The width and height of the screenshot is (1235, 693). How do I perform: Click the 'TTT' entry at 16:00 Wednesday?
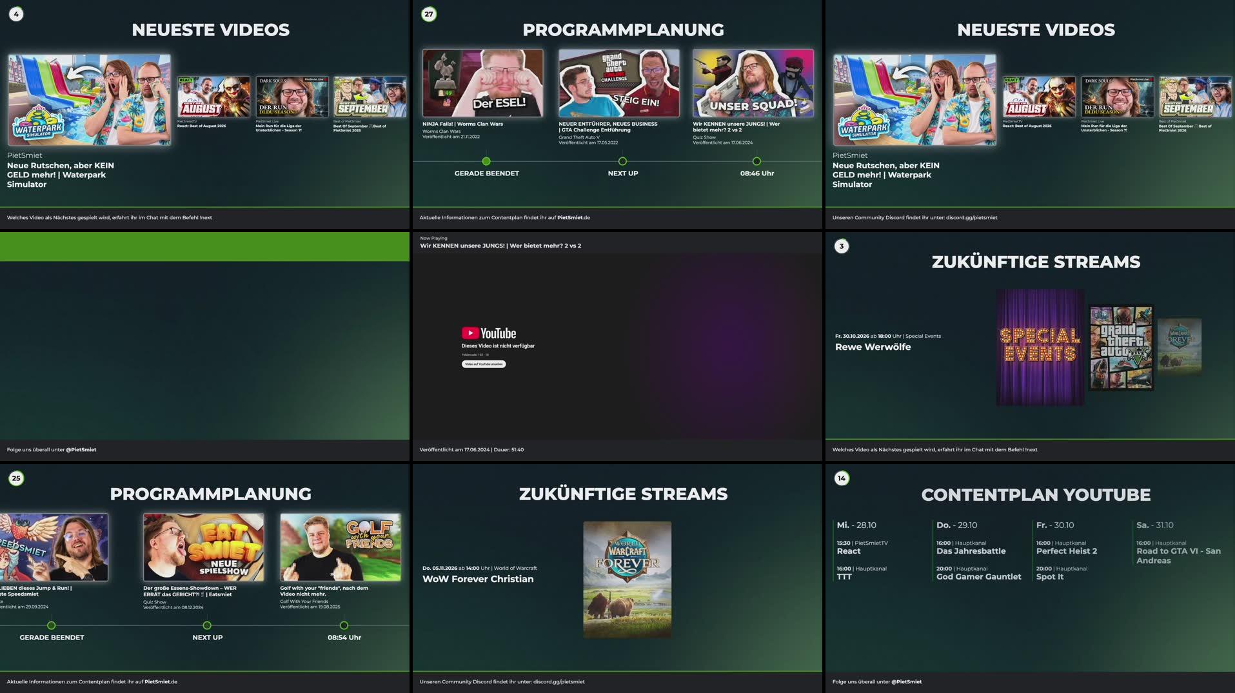[x=844, y=577]
